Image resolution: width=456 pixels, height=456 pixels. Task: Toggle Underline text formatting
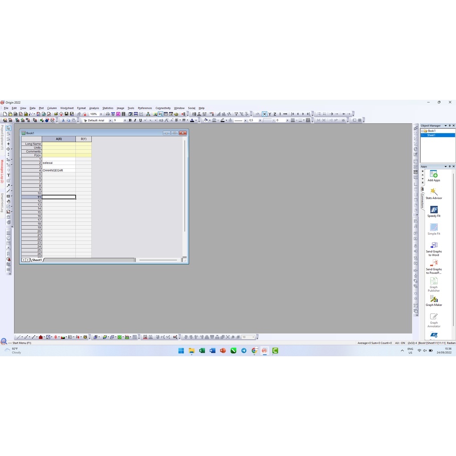point(140,120)
